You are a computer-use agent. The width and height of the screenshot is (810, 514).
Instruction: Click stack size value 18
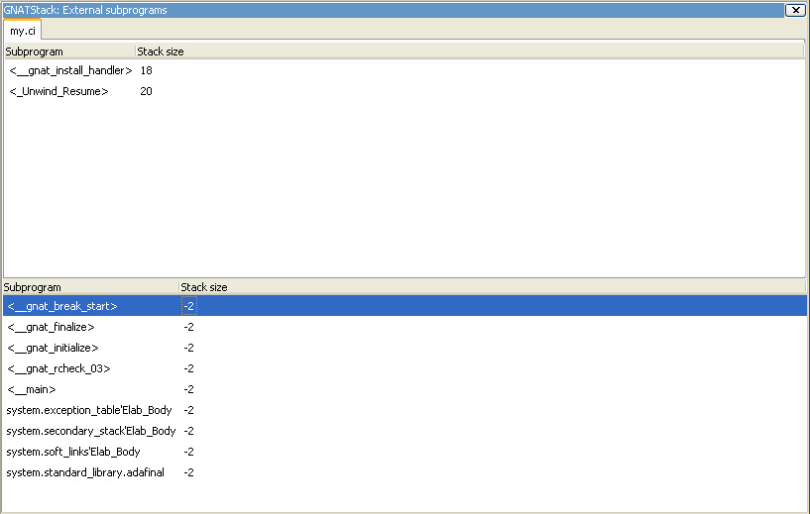pos(146,70)
